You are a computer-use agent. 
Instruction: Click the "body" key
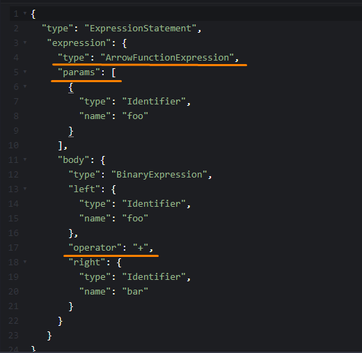[x=74, y=160]
